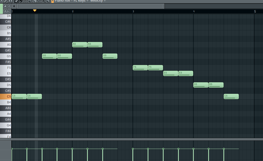Select the last C5 note in bar 4
This screenshot has height=161, width=263.
231,97
